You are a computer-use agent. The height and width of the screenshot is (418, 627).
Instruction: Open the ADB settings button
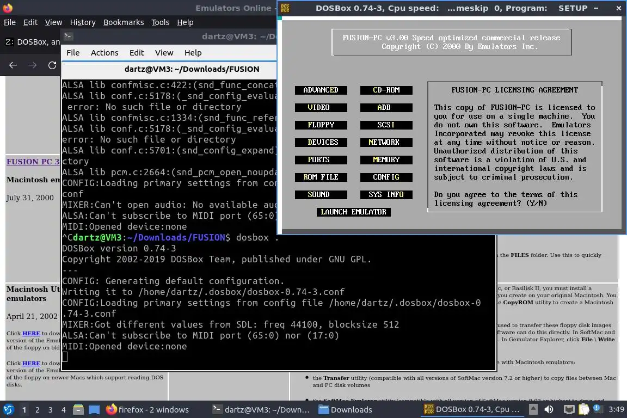(386, 108)
